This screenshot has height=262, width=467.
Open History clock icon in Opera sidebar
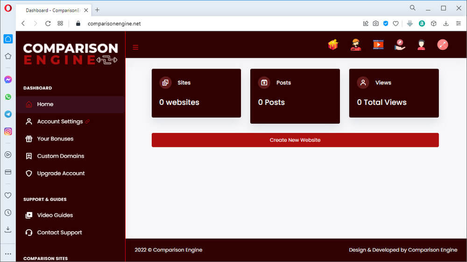click(8, 213)
